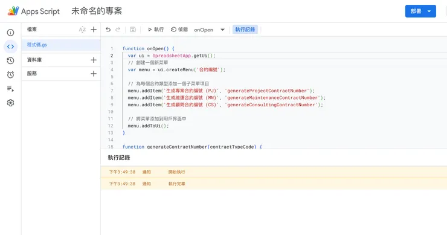Click generateConsultingContractNumber code line

tap(225, 105)
